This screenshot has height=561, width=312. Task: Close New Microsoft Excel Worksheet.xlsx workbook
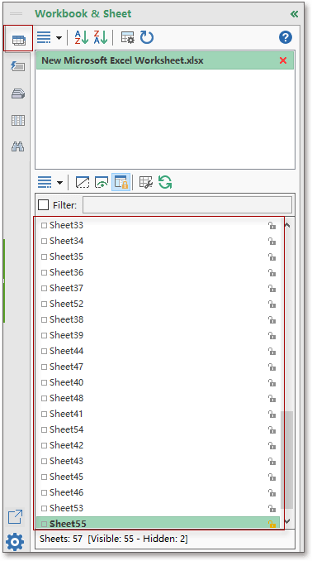point(283,60)
